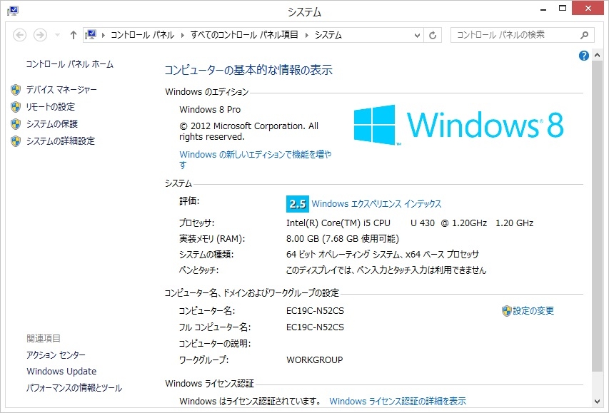
Task: Click the Forward navigation arrow
Action: 40,35
